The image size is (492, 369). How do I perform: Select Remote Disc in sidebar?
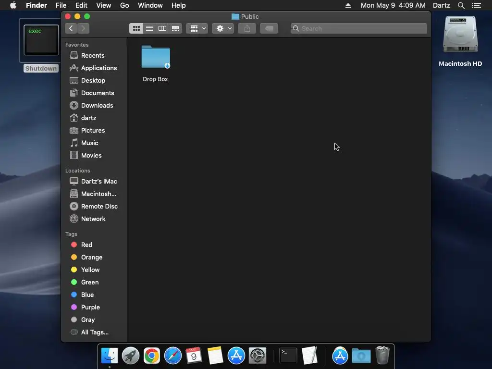coord(94,206)
